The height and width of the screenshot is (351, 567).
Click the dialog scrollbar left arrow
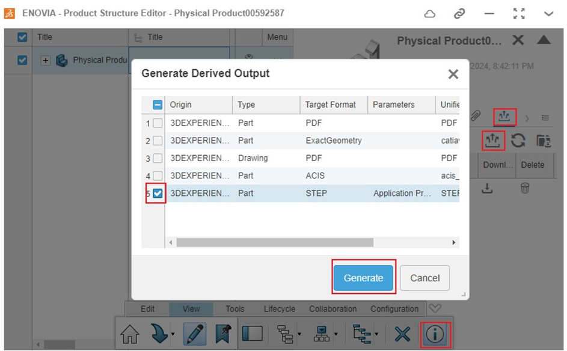pos(171,242)
